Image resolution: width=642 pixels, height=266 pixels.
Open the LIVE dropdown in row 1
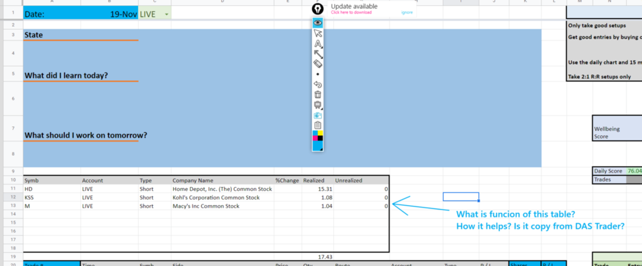click(x=167, y=14)
